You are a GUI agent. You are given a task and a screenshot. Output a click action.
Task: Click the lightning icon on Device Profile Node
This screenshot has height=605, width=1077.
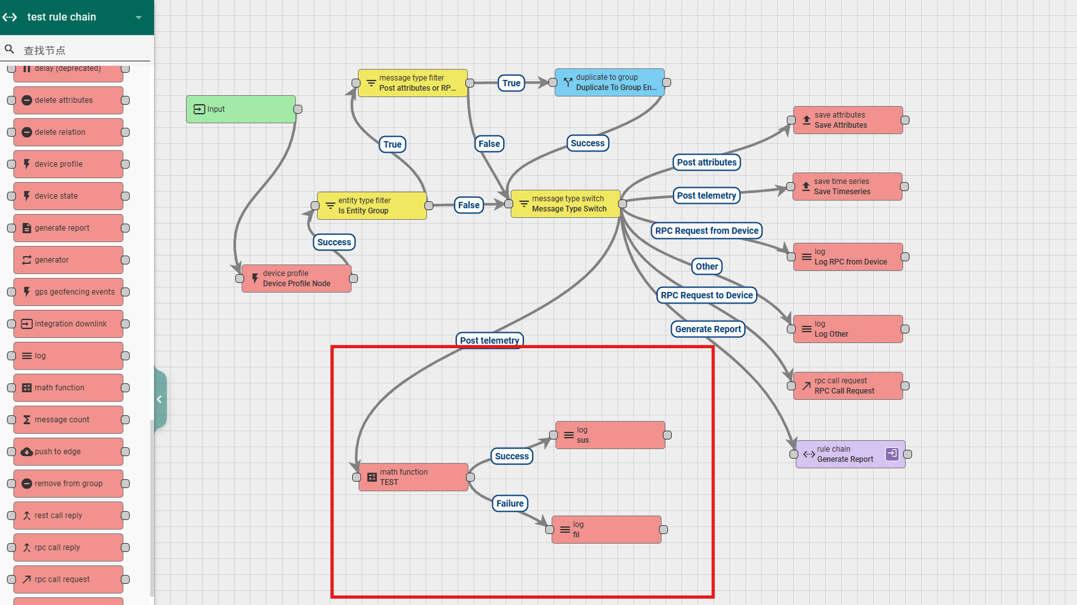(x=255, y=279)
